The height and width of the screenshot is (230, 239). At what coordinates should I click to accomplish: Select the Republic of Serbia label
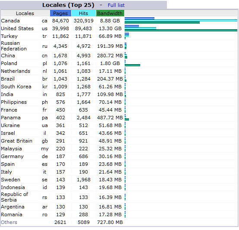pos(15,197)
